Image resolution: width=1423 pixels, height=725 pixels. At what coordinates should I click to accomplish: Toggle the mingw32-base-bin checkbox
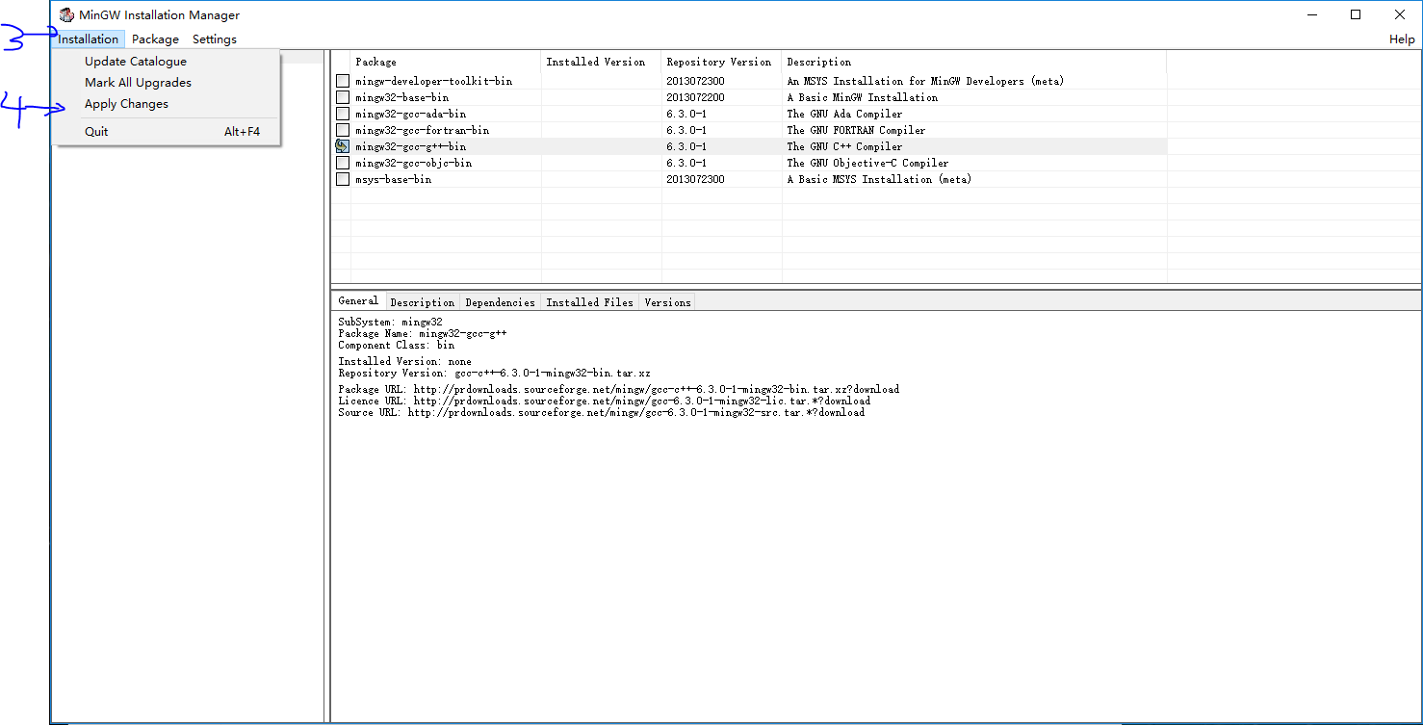343,97
